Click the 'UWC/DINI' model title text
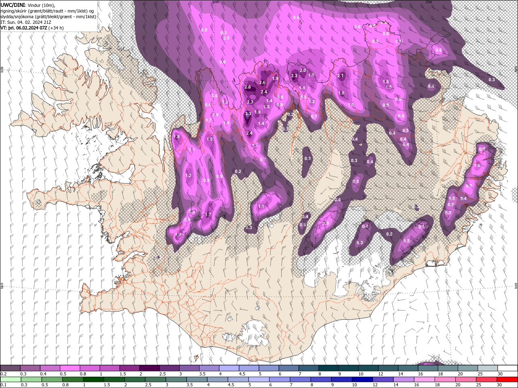 tap(13, 5)
